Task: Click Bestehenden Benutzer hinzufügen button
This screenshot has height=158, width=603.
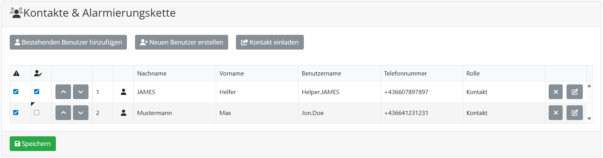Action: tap(68, 43)
